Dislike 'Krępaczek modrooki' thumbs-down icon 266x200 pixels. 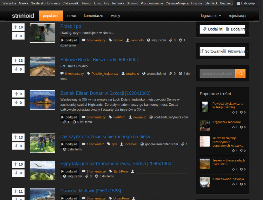click(x=241, y=127)
